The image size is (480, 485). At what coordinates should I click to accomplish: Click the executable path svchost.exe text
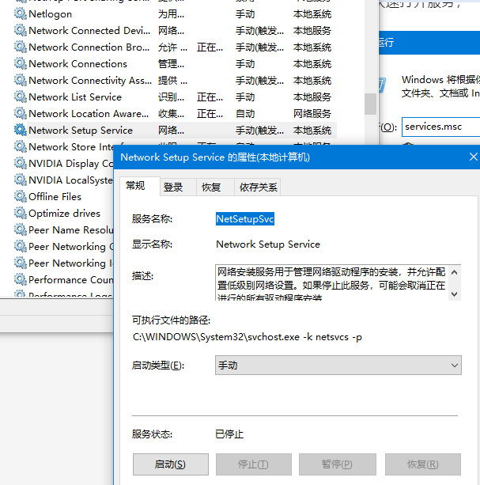(x=248, y=336)
